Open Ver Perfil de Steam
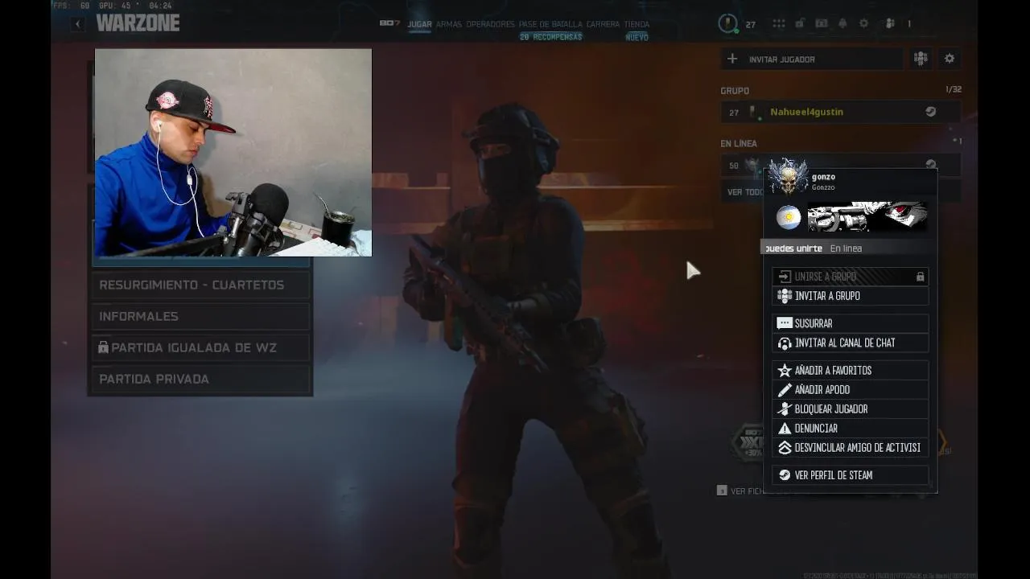1030x579 pixels. point(850,475)
